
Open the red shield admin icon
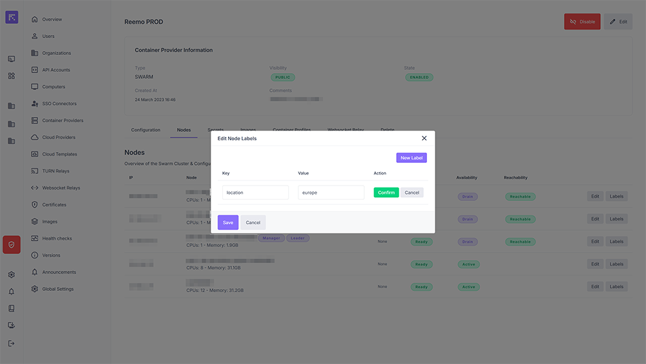click(x=12, y=244)
